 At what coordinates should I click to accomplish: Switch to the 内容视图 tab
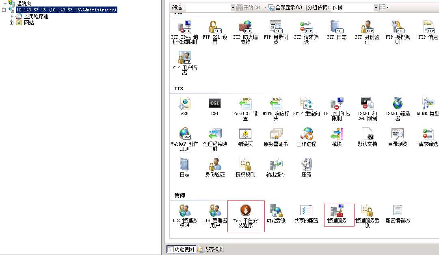(210, 249)
